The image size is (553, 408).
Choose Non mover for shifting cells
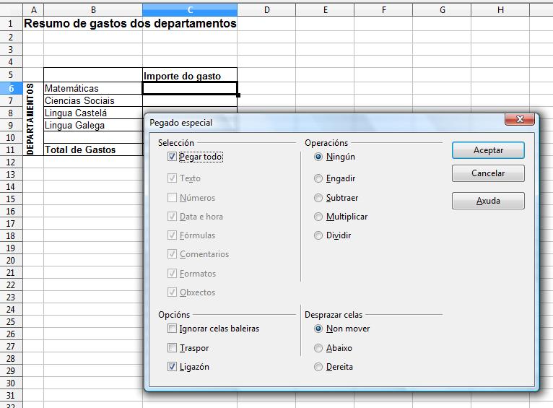coord(318,329)
